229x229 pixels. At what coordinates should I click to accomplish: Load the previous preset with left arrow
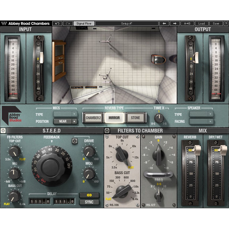coord(164,23)
